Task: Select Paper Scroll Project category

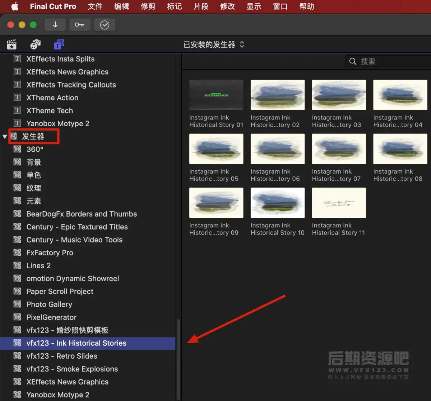Action: click(88, 291)
